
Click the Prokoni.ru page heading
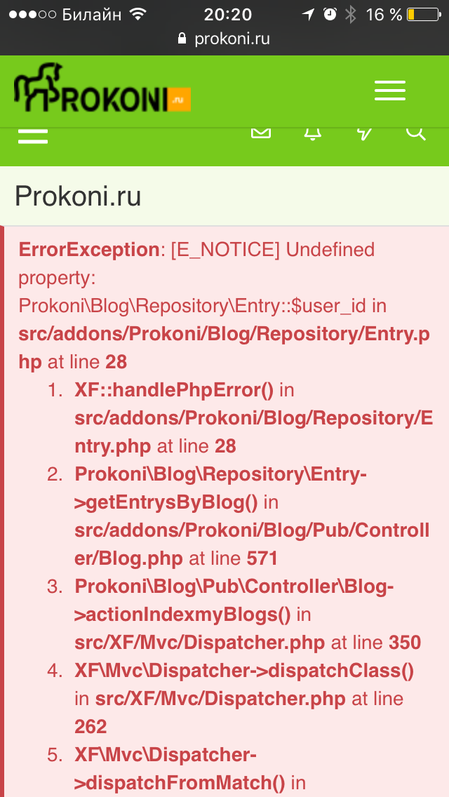(x=78, y=196)
